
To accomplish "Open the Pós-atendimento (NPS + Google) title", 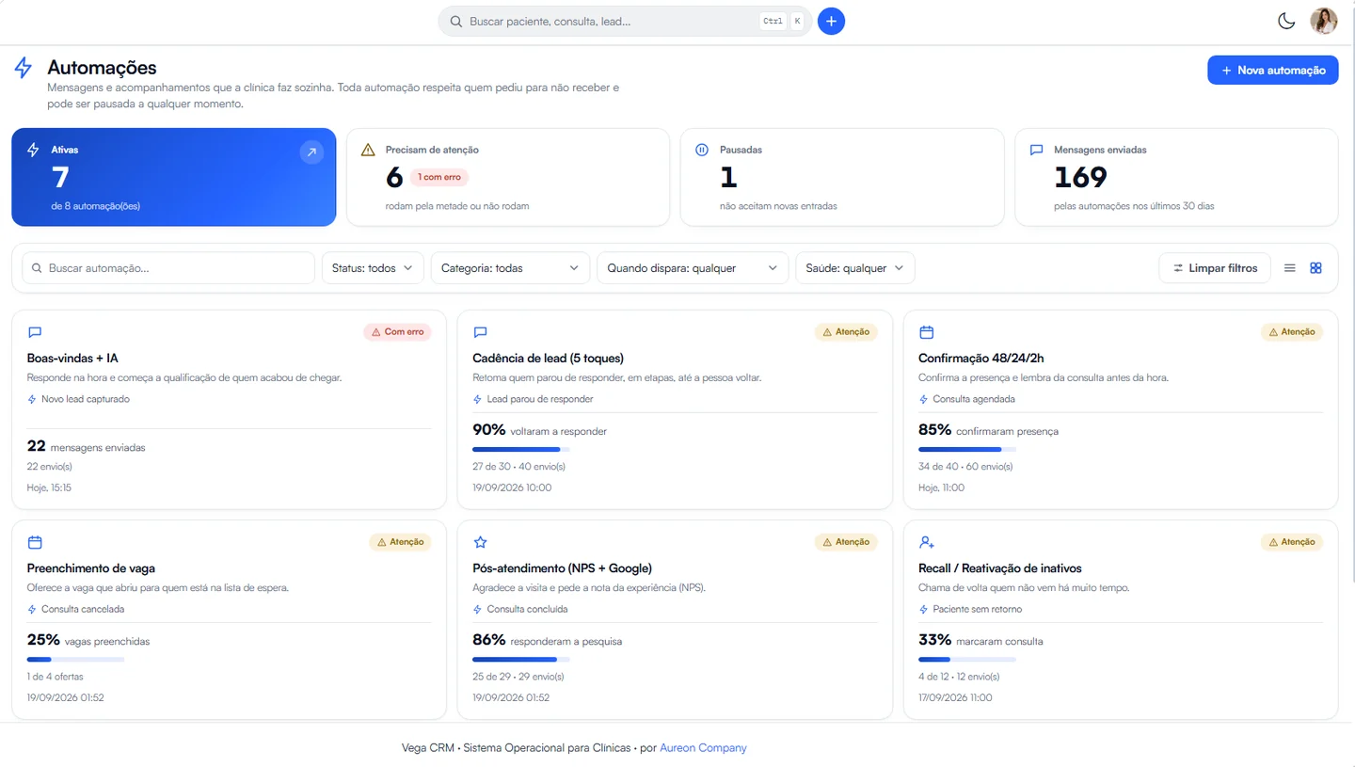I will coord(562,567).
